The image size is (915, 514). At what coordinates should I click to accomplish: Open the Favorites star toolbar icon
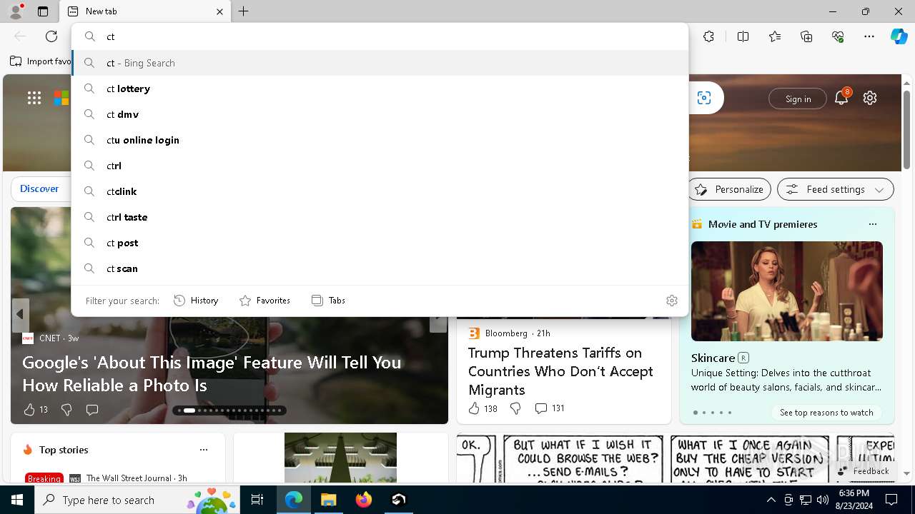coord(775,36)
